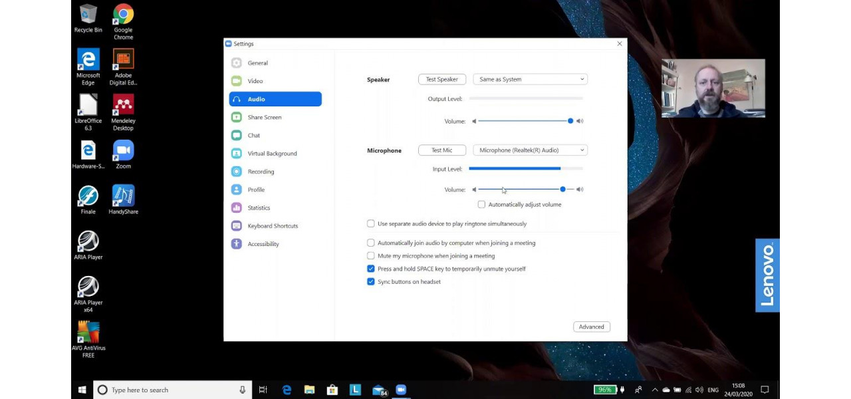The height and width of the screenshot is (399, 851).
Task: Switch to the General settings tab
Action: pyautogui.click(x=257, y=63)
